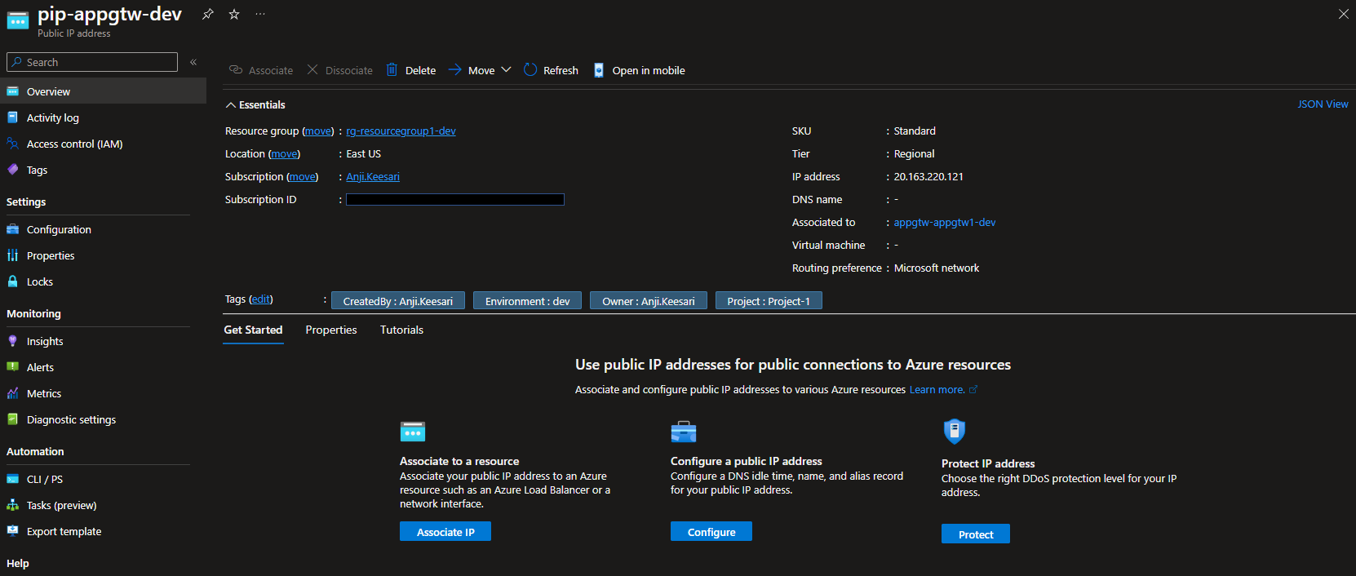Screen dimensions: 1356x576
Task: Click the Protect button
Action: (975, 534)
